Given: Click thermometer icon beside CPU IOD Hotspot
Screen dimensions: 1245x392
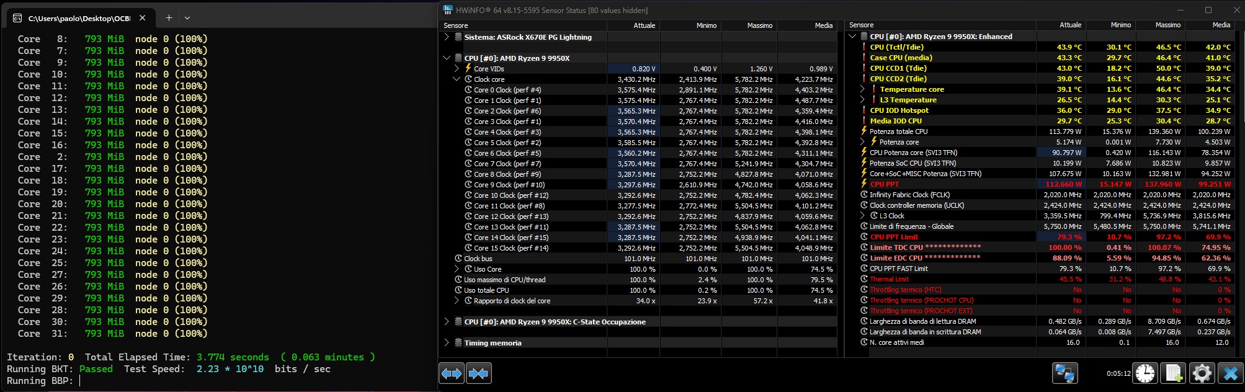Looking at the screenshot, I should pos(864,110).
